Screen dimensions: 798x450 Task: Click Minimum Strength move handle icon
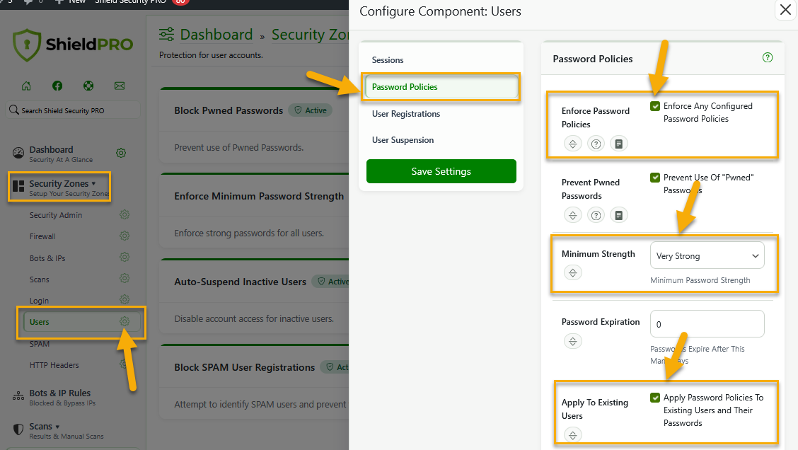(x=572, y=273)
